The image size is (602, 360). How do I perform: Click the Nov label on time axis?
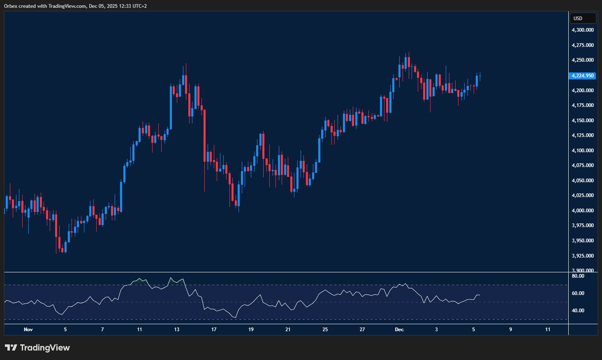point(28,330)
